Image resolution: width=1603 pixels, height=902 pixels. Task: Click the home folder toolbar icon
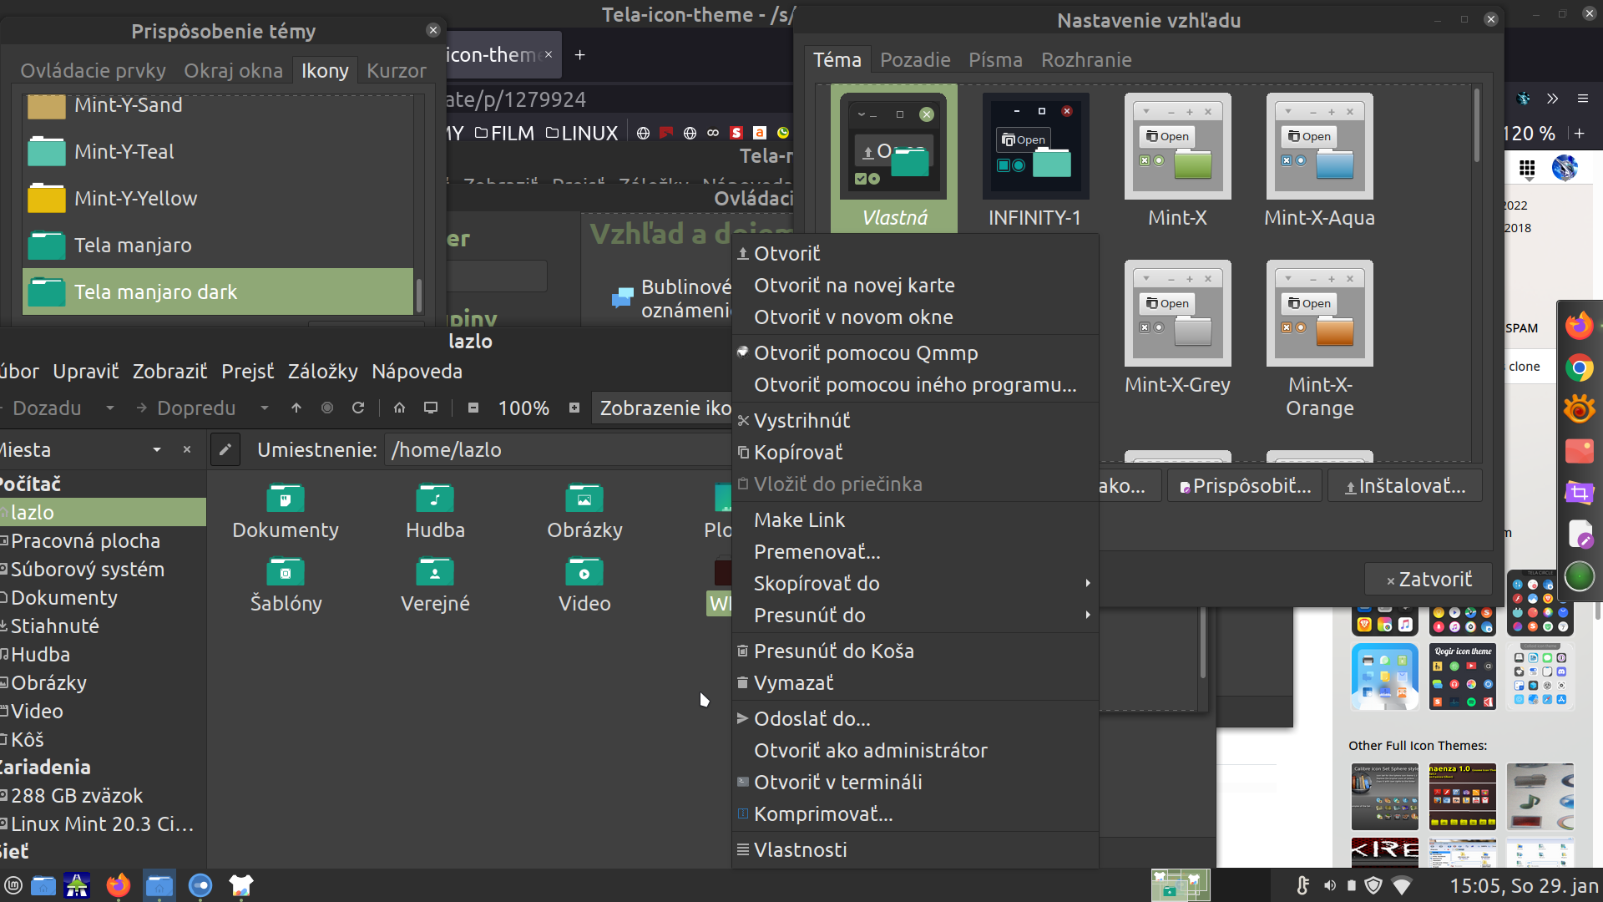coord(399,408)
